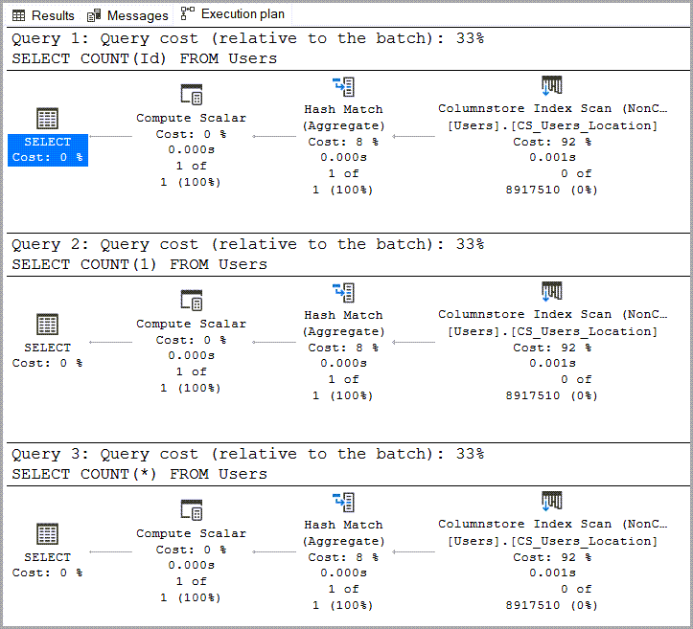Screen dimensions: 693x629
Task: Select Query 2 SELECT operator icon
Action: 47,325
